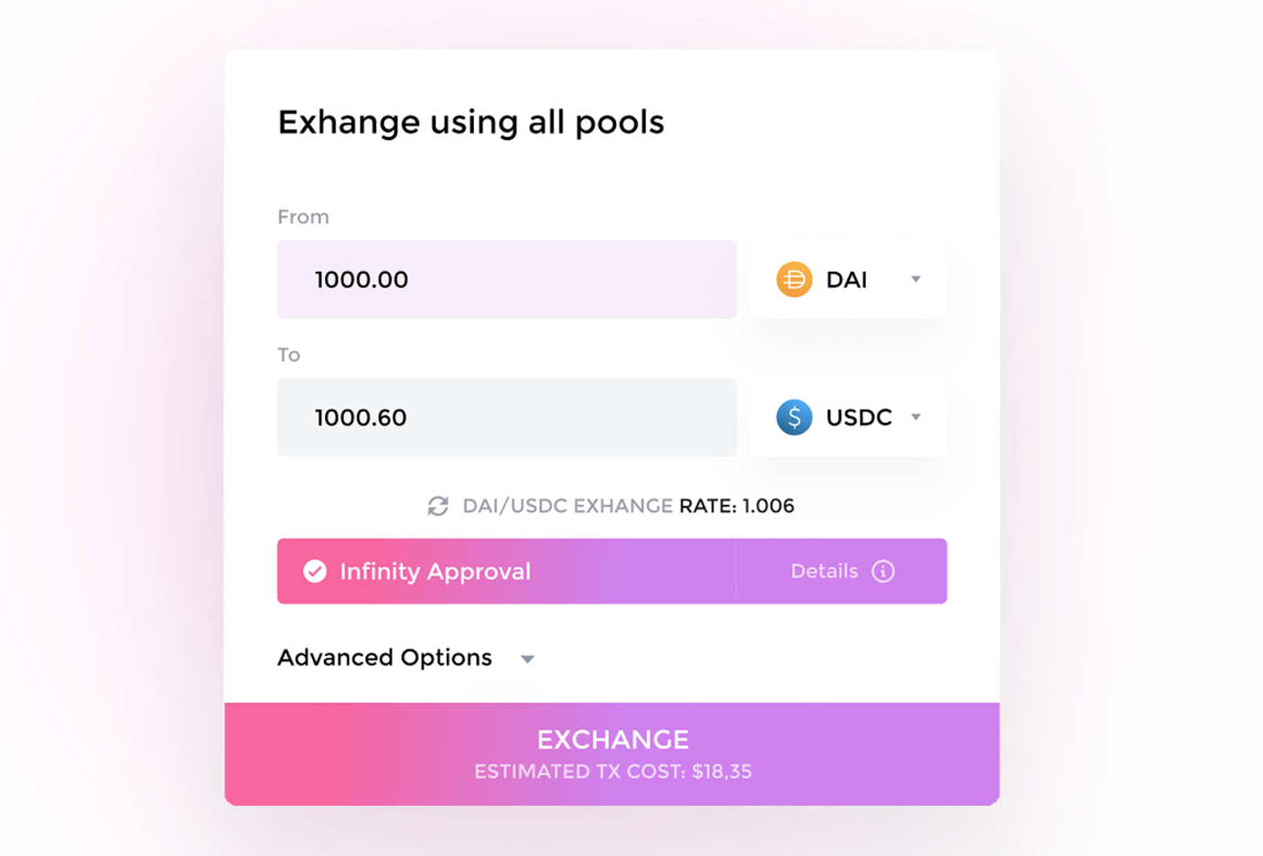The height and width of the screenshot is (856, 1263).
Task: Expand Advanced Options with the arrow
Action: [527, 659]
